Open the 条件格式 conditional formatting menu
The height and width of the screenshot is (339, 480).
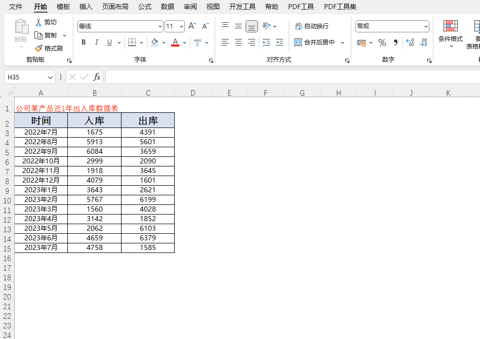(x=450, y=38)
